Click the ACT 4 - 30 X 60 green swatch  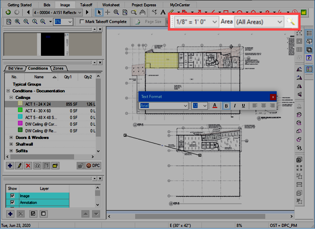(20, 110)
